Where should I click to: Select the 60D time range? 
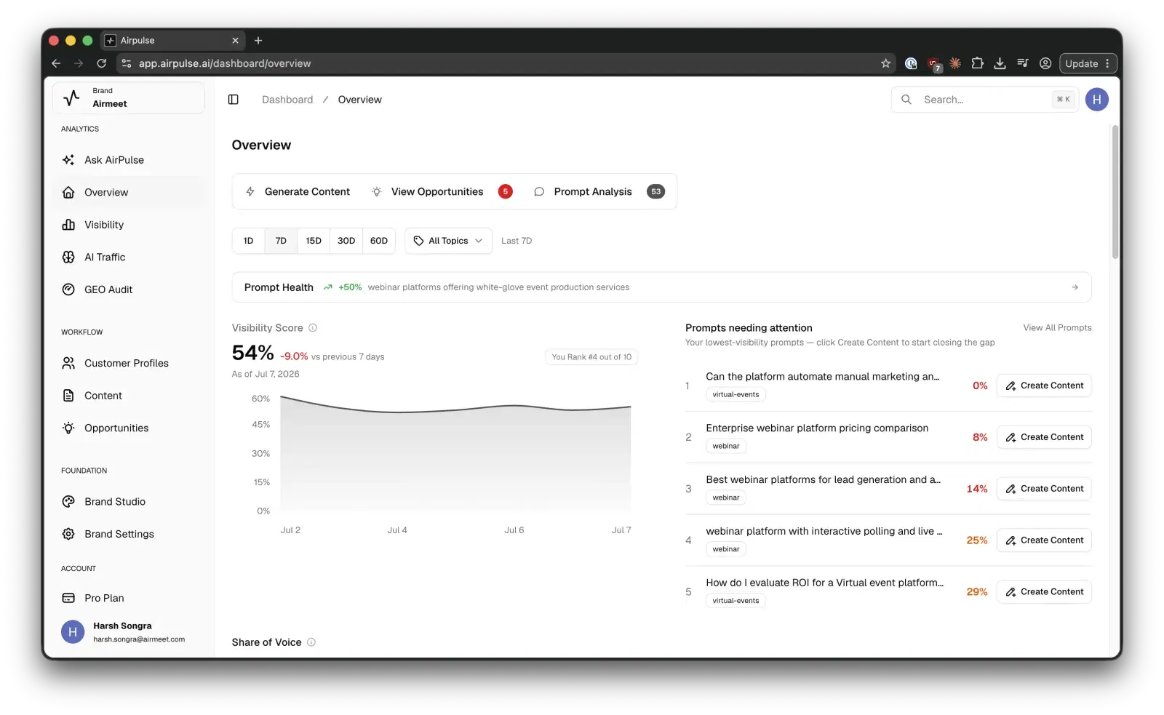coord(379,241)
